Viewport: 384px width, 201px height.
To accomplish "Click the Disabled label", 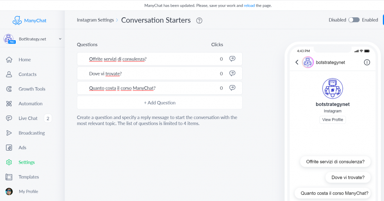I will click(337, 20).
